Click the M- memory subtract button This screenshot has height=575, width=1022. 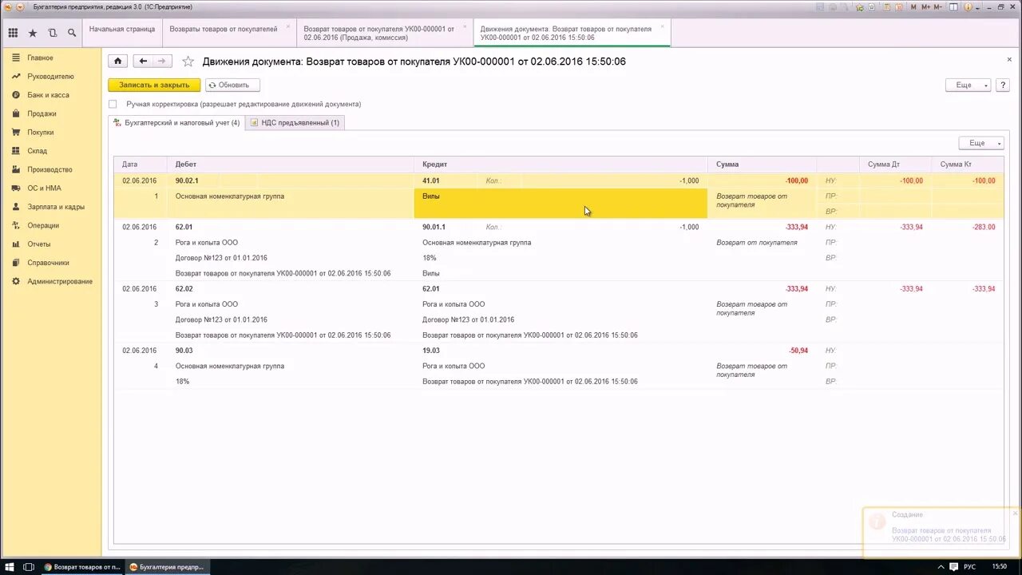[x=937, y=7]
